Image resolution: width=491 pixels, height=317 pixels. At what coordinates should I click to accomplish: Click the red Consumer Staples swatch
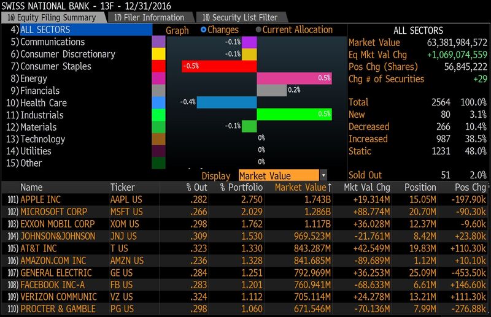pos(158,66)
